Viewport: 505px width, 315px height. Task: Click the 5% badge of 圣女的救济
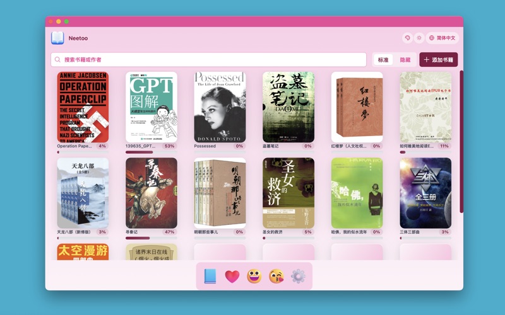pyautogui.click(x=308, y=232)
